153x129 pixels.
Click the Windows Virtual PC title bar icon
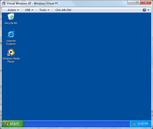pyautogui.click(x=4, y=3)
